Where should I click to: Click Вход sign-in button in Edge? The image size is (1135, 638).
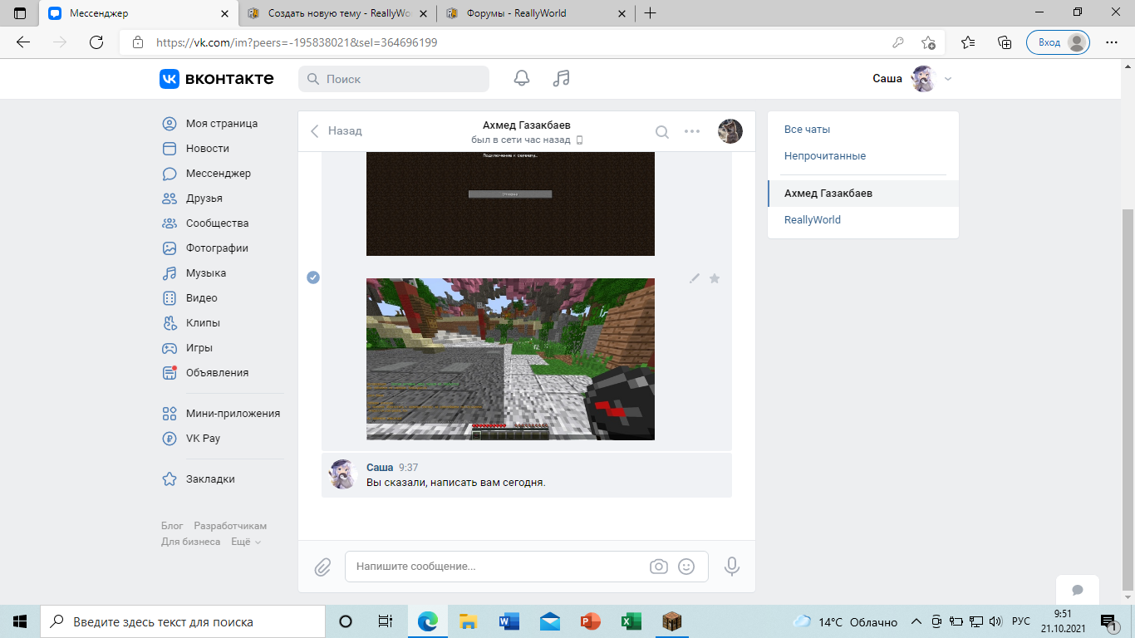coord(1058,42)
